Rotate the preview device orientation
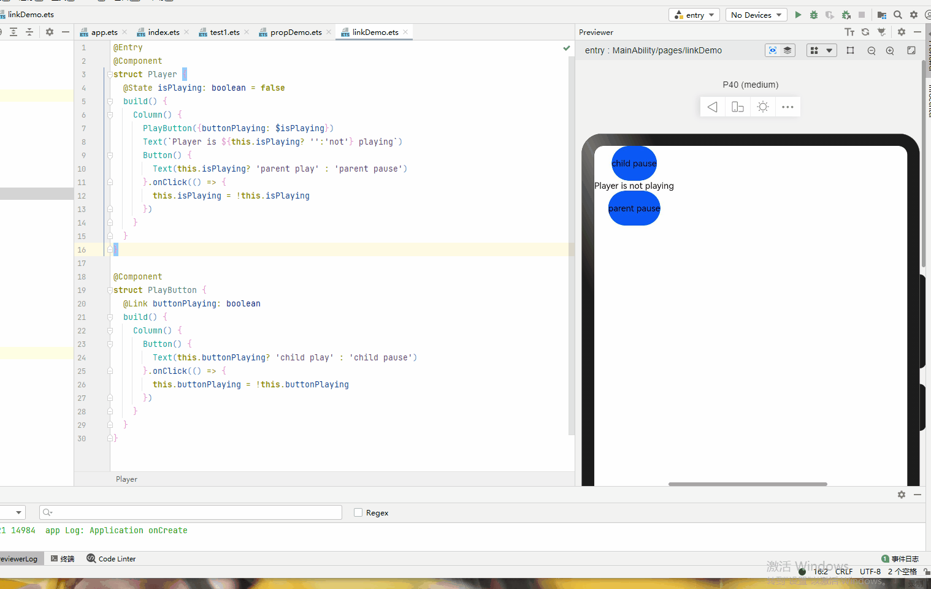Image resolution: width=931 pixels, height=589 pixels. click(x=738, y=107)
